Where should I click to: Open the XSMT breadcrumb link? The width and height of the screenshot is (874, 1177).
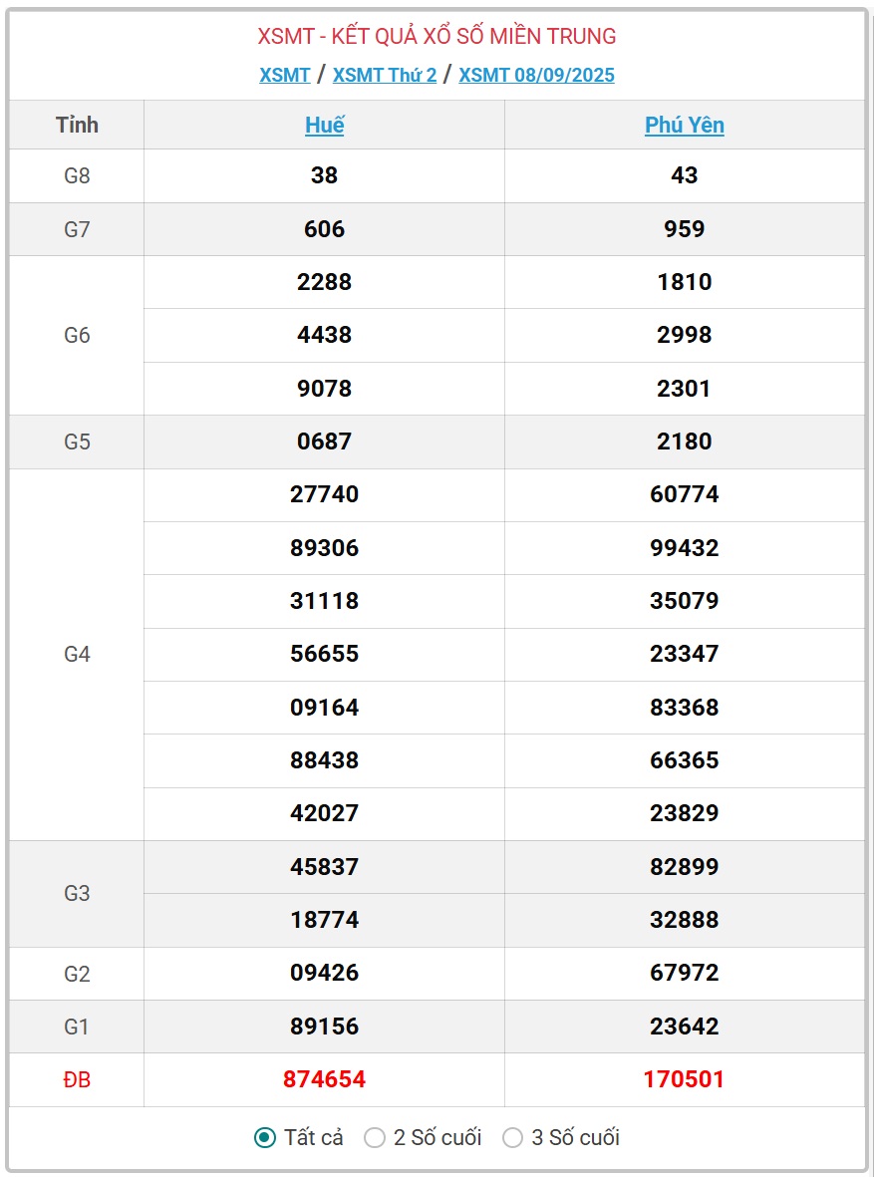285,75
